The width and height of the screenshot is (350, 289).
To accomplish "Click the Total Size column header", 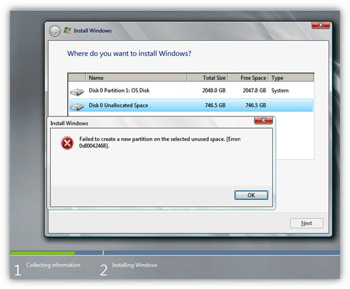I will (207, 78).
